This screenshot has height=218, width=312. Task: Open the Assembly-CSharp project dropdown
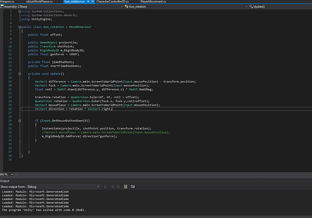pyautogui.click(x=120, y=7)
